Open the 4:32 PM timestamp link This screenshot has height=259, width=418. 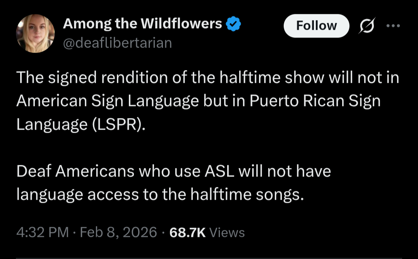(43, 232)
